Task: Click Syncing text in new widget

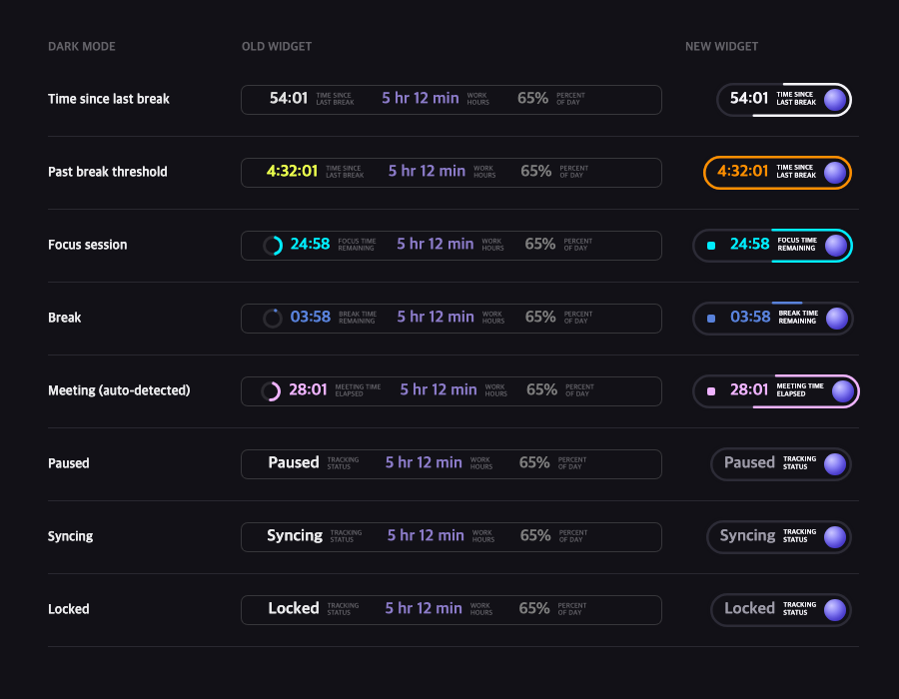Action: pyautogui.click(x=747, y=535)
